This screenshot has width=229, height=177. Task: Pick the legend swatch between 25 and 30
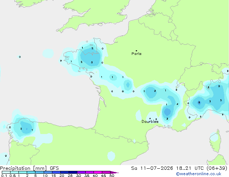tap(73, 172)
